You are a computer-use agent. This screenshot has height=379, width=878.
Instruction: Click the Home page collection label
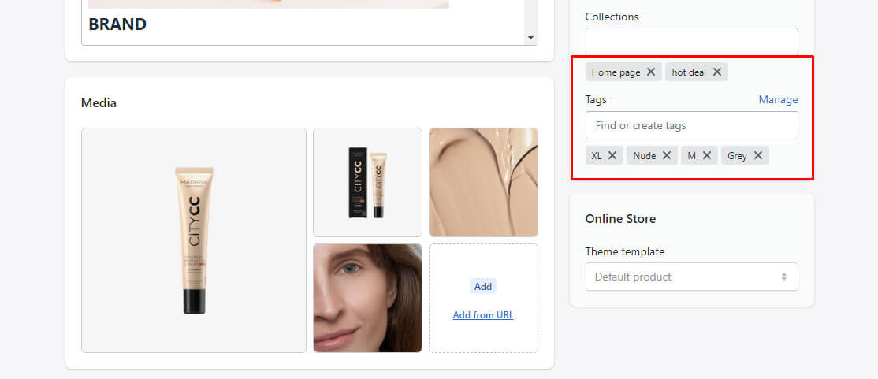coord(616,72)
